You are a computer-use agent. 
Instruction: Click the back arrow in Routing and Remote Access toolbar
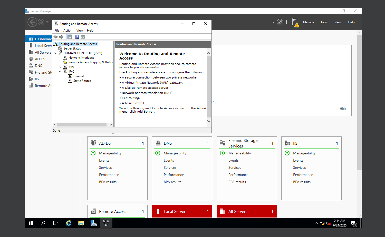(55, 37)
